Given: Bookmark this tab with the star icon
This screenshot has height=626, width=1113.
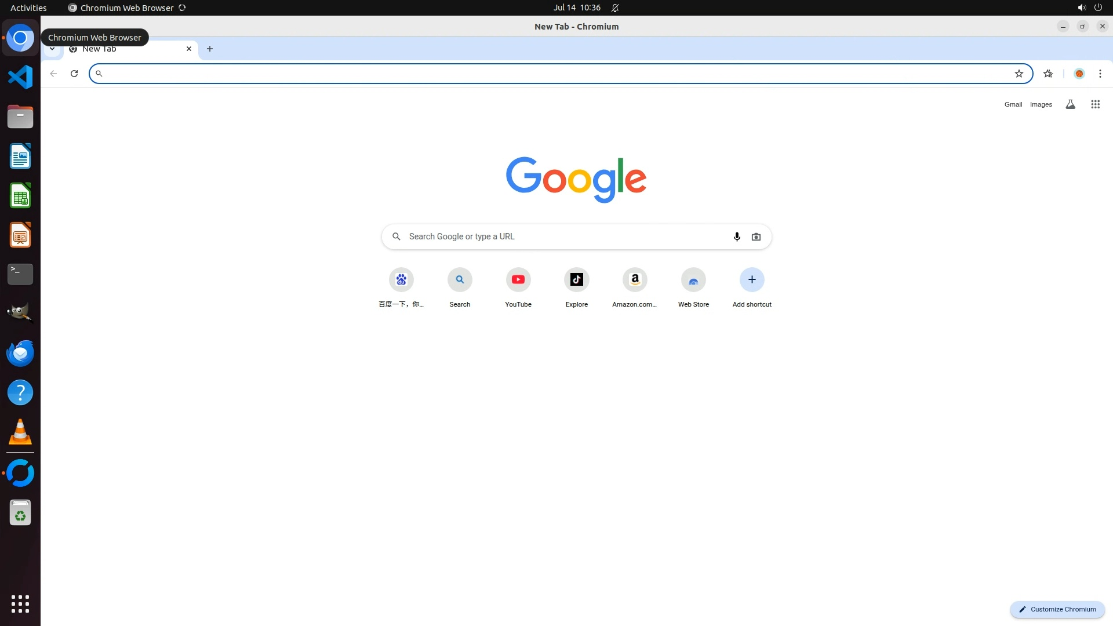Looking at the screenshot, I should pos(1019,74).
